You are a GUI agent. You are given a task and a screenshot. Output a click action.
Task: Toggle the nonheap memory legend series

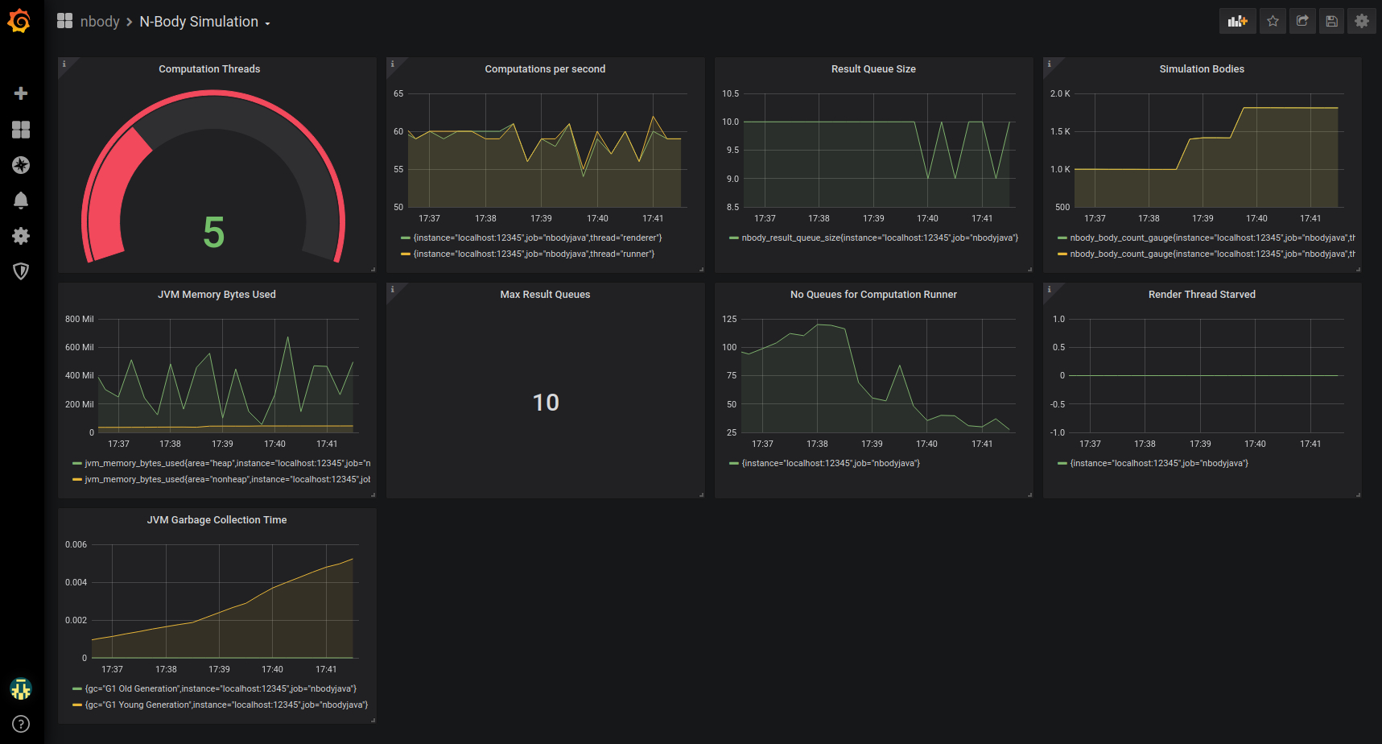228,480
